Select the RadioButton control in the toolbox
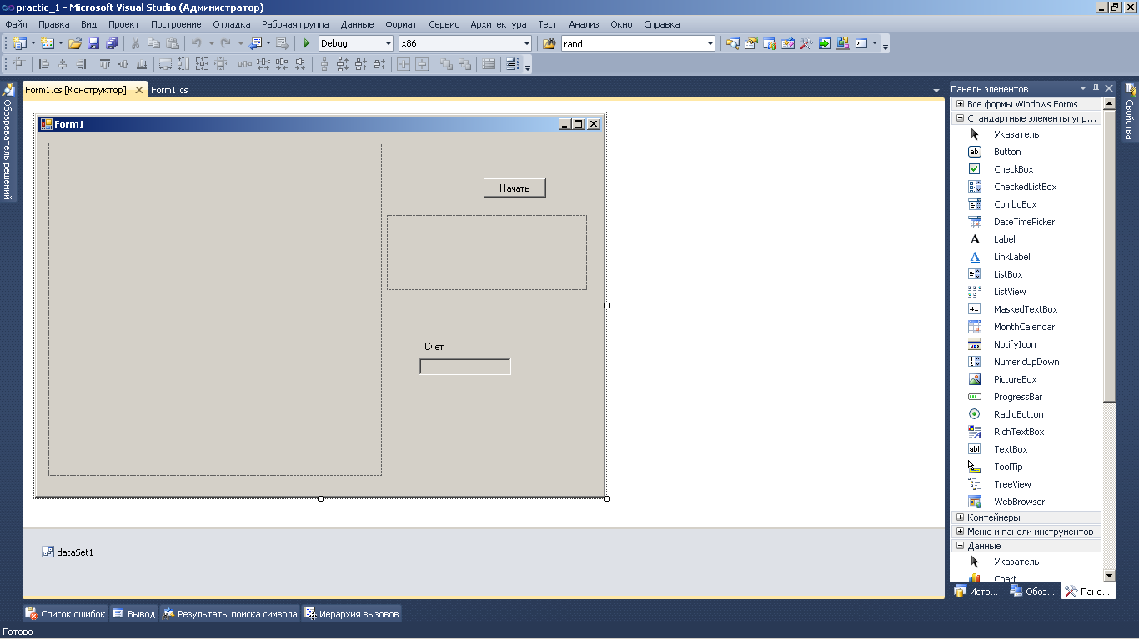The height and width of the screenshot is (640, 1139). 1026,414
